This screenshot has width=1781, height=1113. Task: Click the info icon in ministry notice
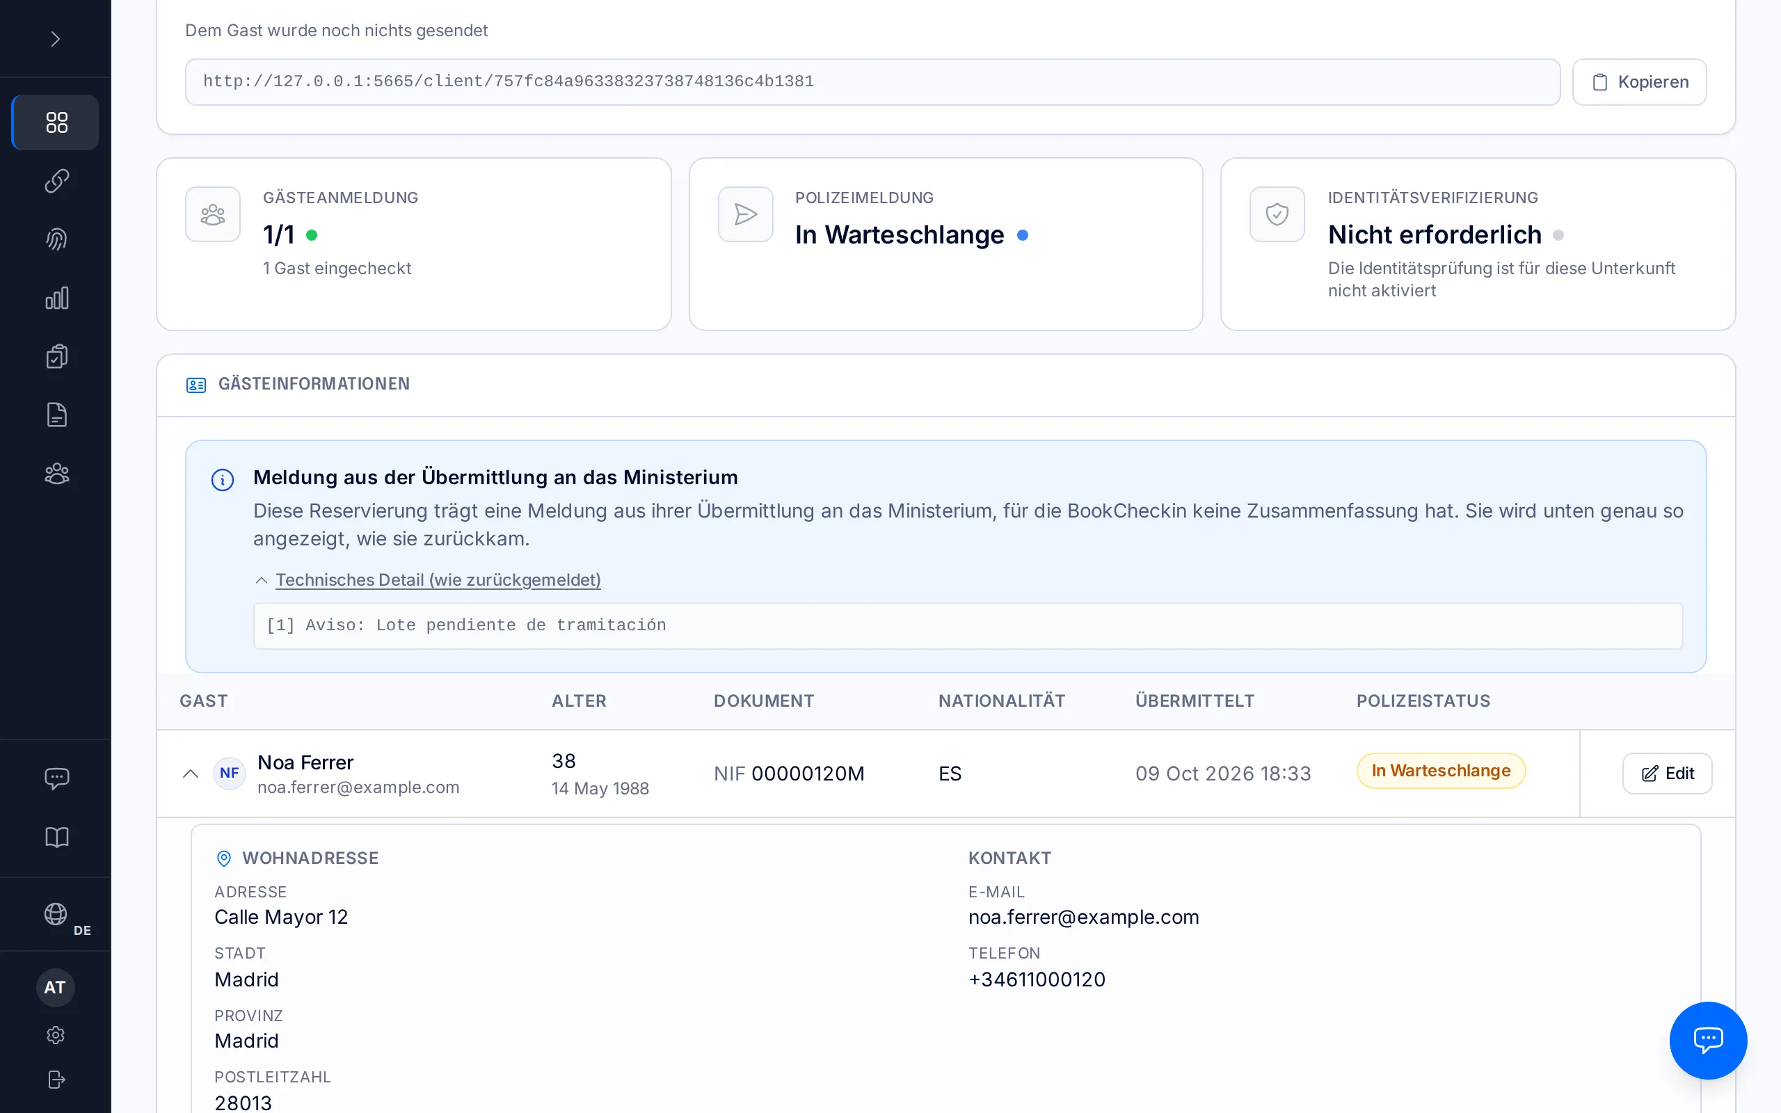[222, 480]
